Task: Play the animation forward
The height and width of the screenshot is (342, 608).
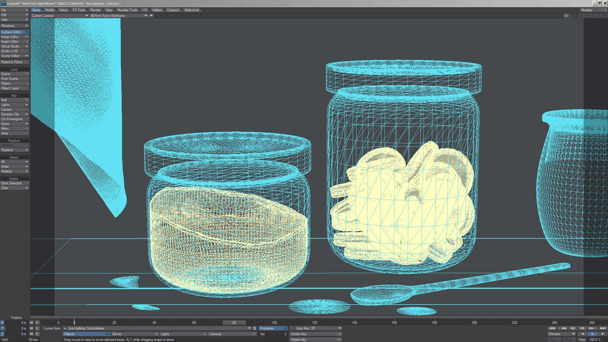Action: coord(603,334)
